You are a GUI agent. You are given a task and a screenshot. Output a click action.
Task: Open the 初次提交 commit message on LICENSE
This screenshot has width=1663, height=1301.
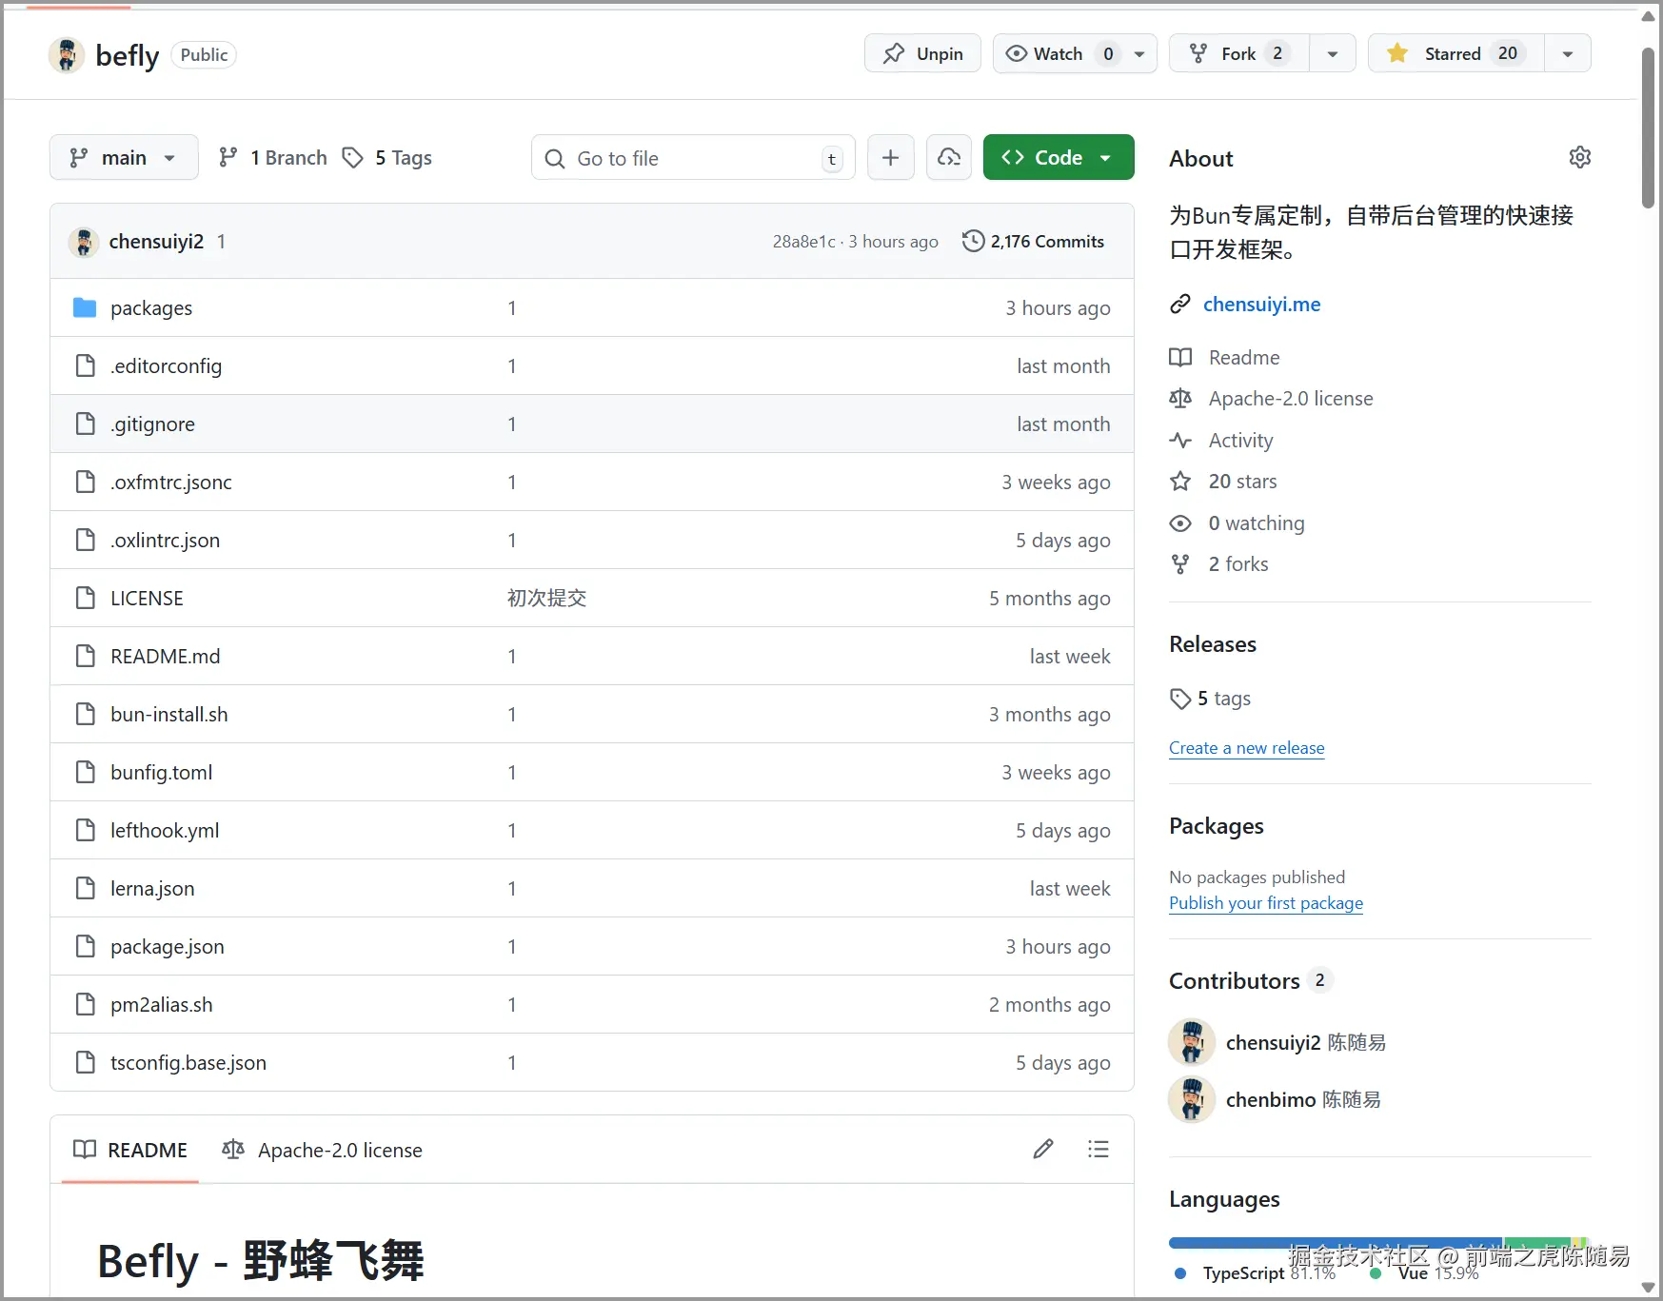point(546,599)
